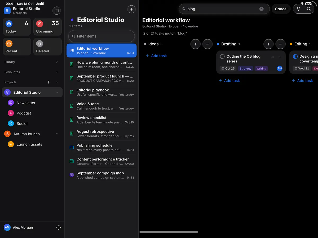Viewport: 318px width, 238px height.
Task: Click Add task under Ideas column
Action: pyautogui.click(x=156, y=56)
